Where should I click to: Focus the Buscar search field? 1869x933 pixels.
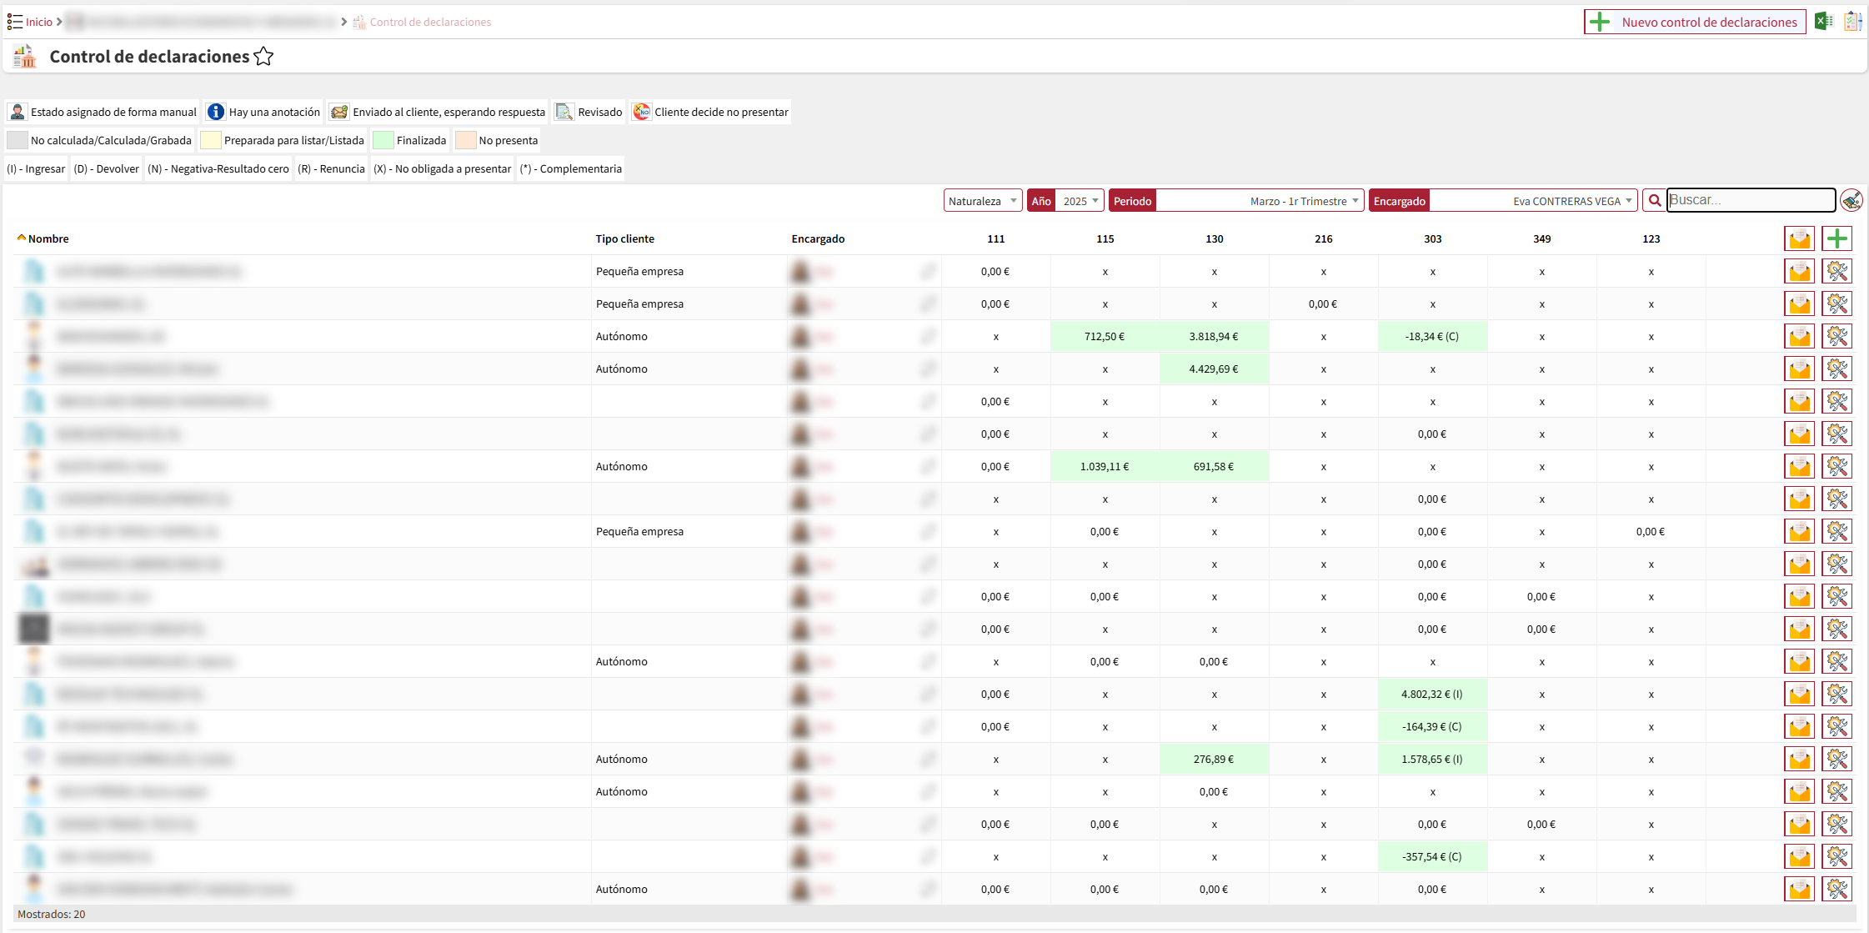coord(1749,200)
